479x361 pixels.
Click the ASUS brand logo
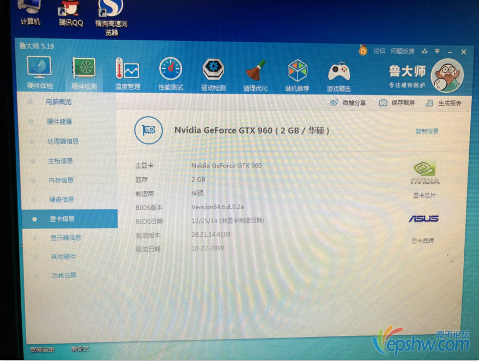(x=424, y=219)
